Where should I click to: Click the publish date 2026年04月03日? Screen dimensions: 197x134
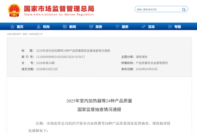click(146, 69)
